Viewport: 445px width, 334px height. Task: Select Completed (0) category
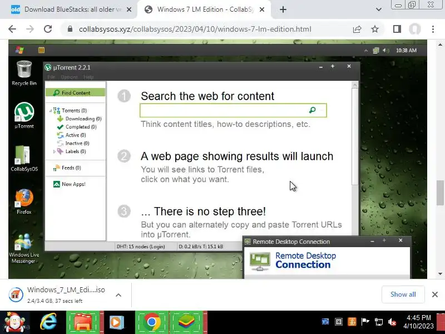(x=81, y=127)
